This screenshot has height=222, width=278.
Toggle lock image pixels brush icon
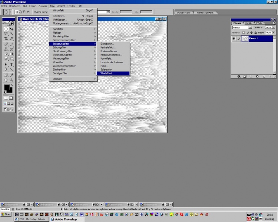click(x=248, y=33)
